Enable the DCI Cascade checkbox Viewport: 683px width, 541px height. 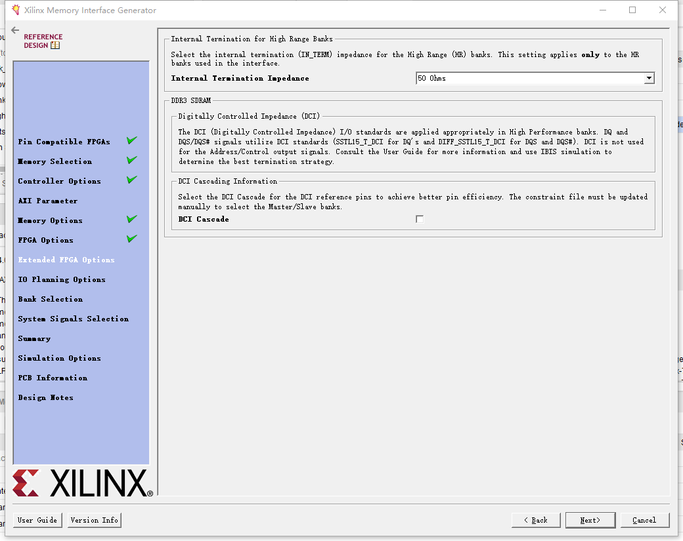[x=420, y=219]
